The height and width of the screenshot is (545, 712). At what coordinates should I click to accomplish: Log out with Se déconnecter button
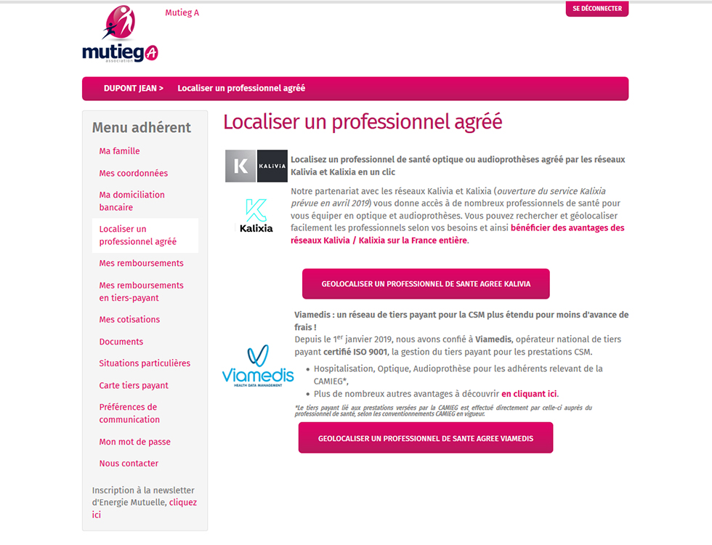(x=597, y=9)
